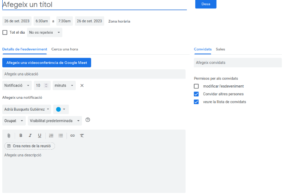
Task: Switch to Cerca una hora tab
Action: tap(65, 49)
